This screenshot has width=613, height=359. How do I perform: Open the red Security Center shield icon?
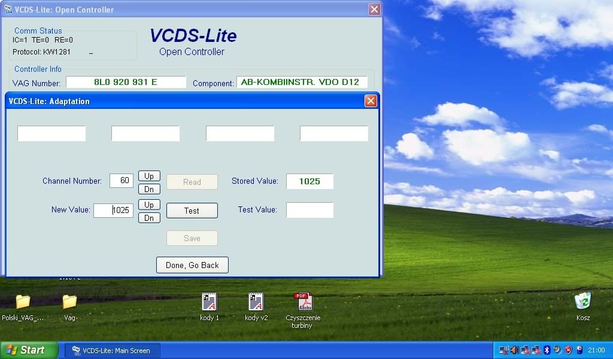[x=569, y=350]
